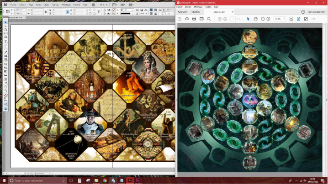Select the Selection tool in InDesign

pyautogui.click(x=5, y=22)
